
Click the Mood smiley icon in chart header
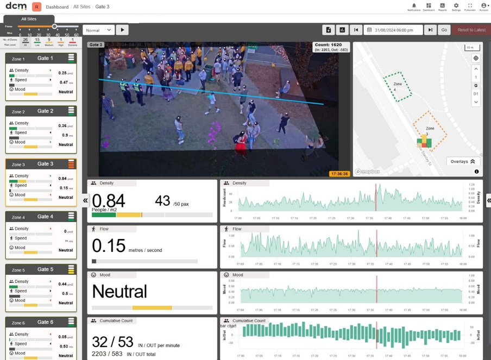click(x=226, y=275)
